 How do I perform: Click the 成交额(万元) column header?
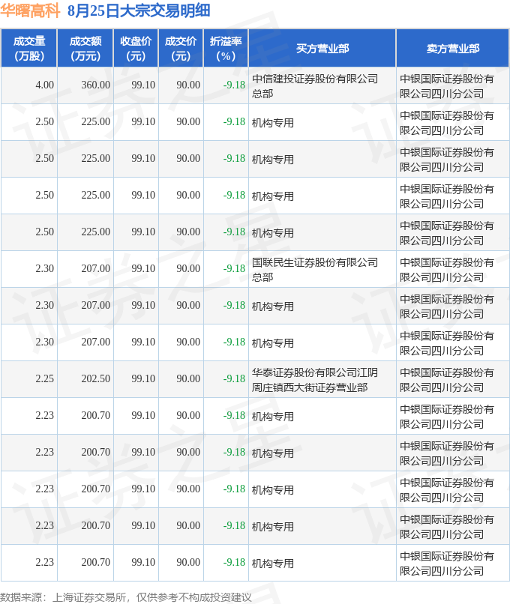click(x=85, y=48)
